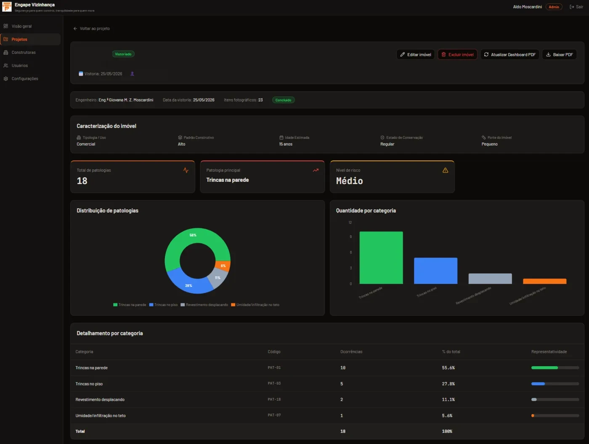Click the calendar icon beside Vistoria date
The height and width of the screenshot is (444, 589).
coord(81,74)
